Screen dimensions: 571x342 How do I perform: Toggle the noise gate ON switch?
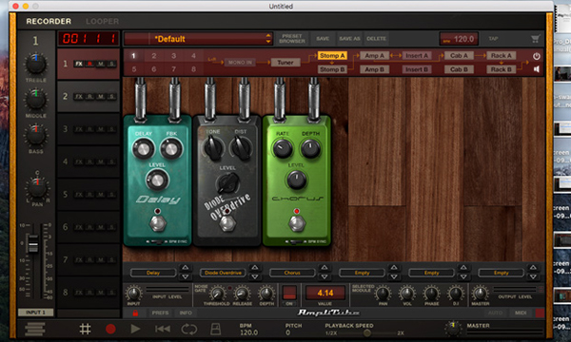point(289,293)
